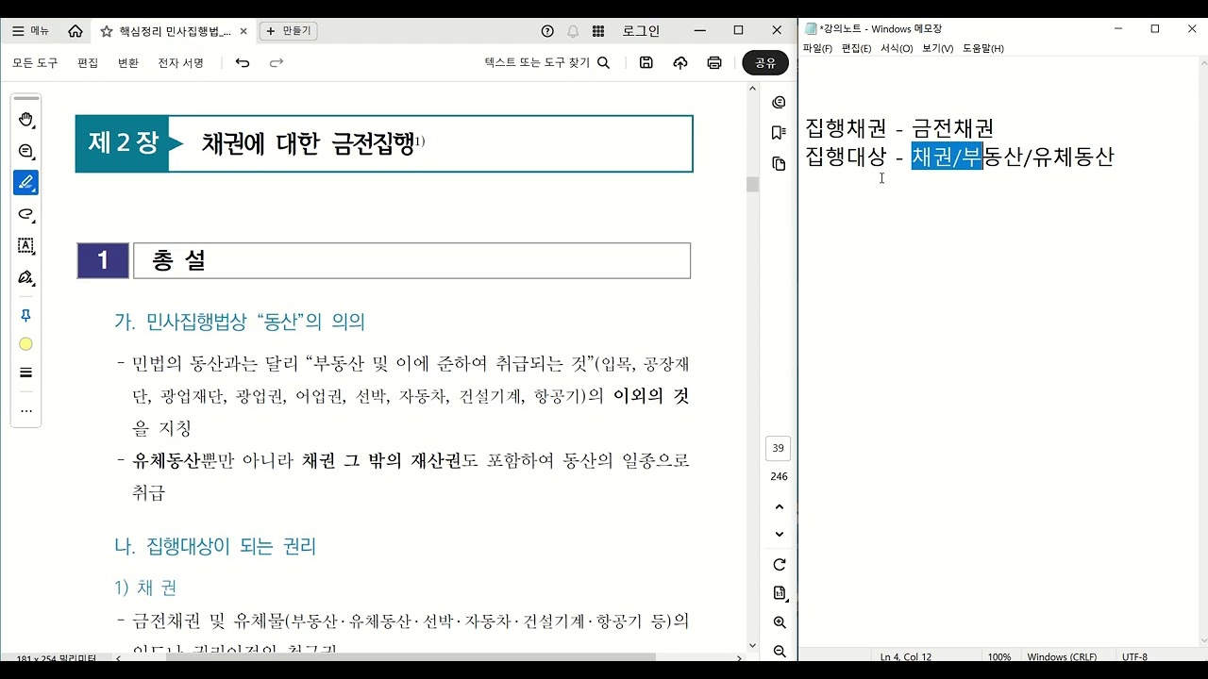Open the 모든 도구 menu
The height and width of the screenshot is (679, 1208).
(x=35, y=63)
